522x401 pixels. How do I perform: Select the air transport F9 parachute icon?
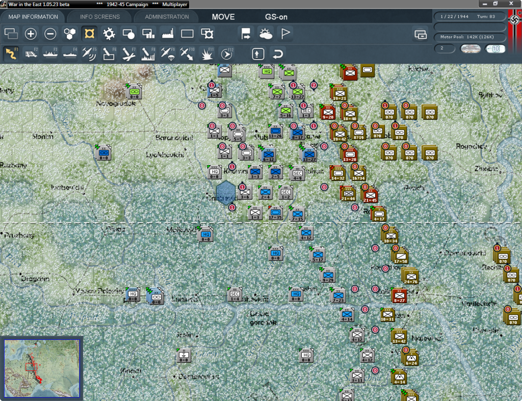pos(168,54)
